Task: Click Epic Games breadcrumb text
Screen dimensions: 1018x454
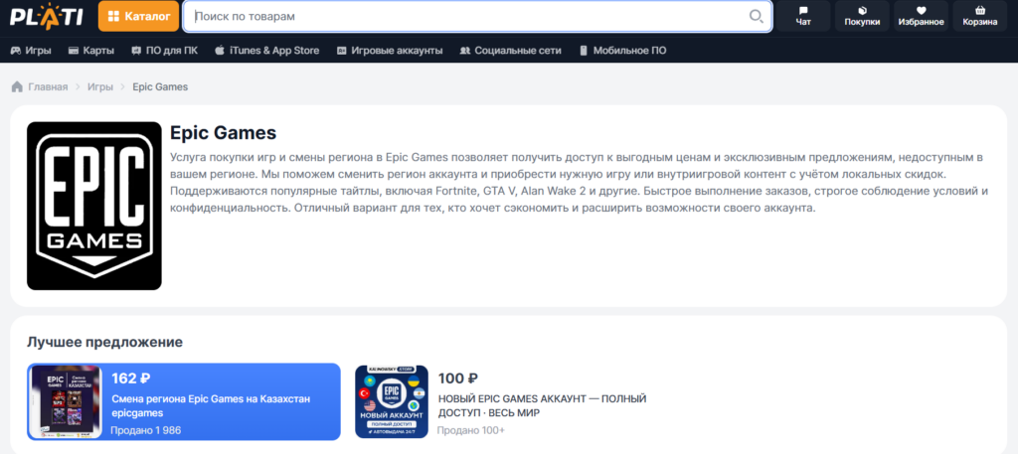Action: coord(160,86)
